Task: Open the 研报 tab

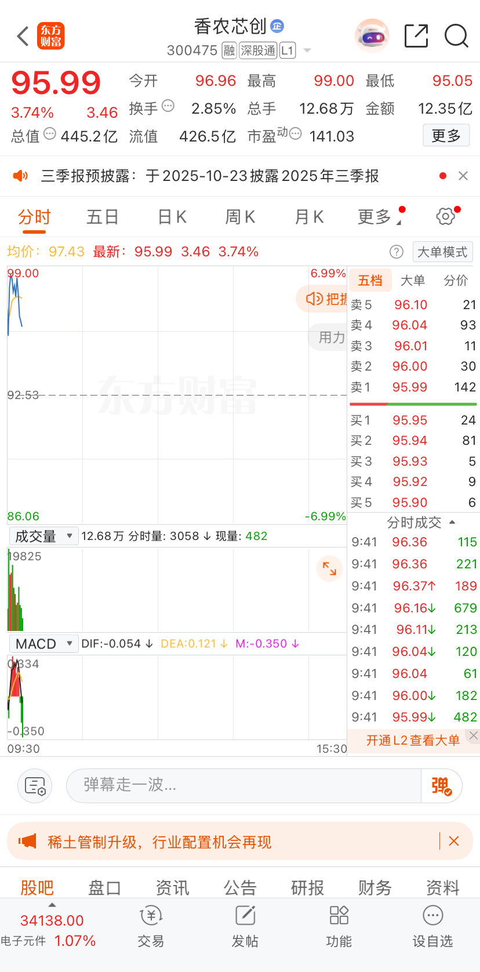Action: (307, 887)
